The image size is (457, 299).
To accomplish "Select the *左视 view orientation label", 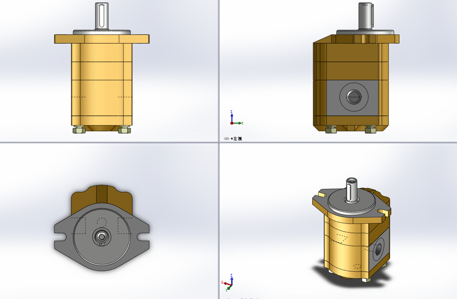I will 236,139.
